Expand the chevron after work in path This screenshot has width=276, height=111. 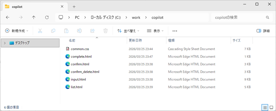coord(146,17)
